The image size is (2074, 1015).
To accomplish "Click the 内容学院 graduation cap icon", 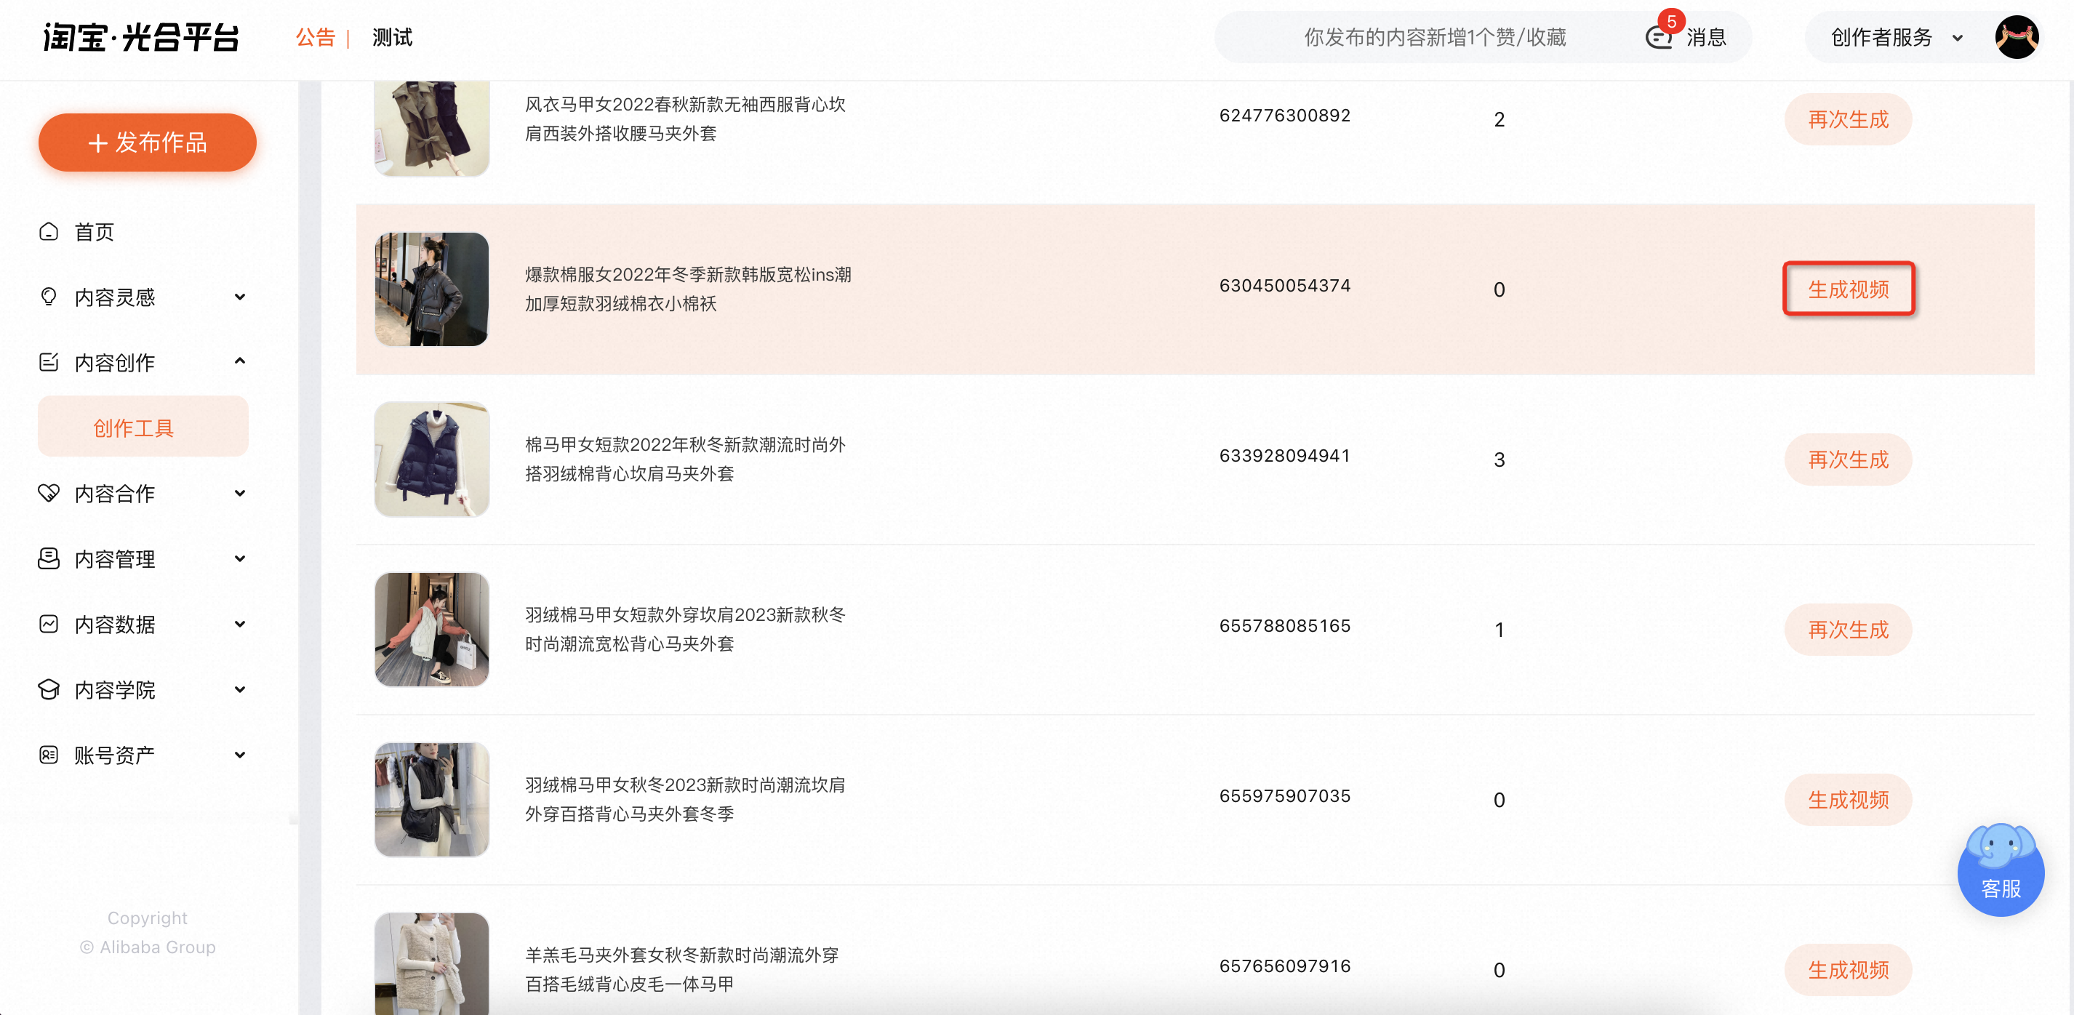I will 48,689.
